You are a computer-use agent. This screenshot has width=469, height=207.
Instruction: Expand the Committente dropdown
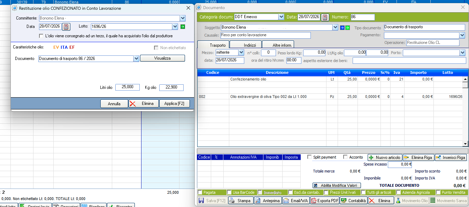183,18
